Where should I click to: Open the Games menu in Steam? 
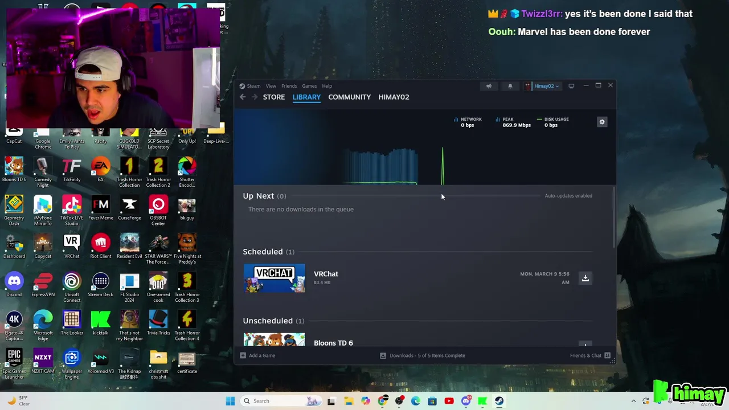tap(309, 86)
